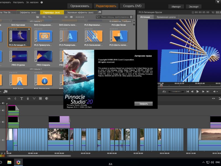Expand the search options magnifier dropdown

point(98,17)
